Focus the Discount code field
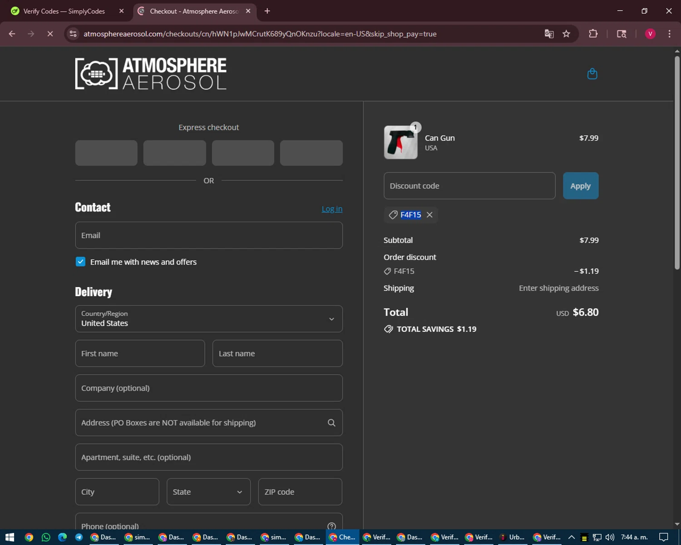The image size is (681, 545). (x=469, y=186)
